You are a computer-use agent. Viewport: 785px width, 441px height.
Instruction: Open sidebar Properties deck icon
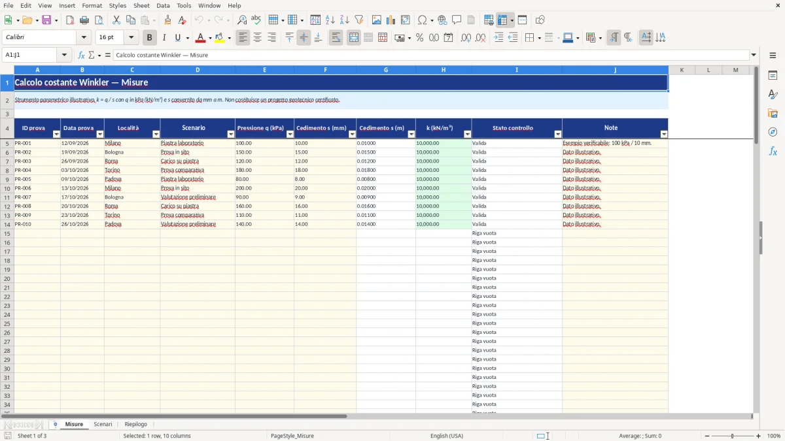773,76
